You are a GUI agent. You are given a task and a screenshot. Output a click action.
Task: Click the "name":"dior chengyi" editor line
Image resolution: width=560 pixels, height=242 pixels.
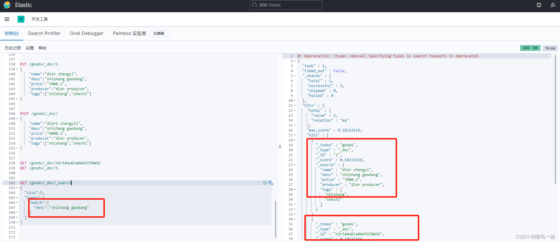tap(53, 74)
